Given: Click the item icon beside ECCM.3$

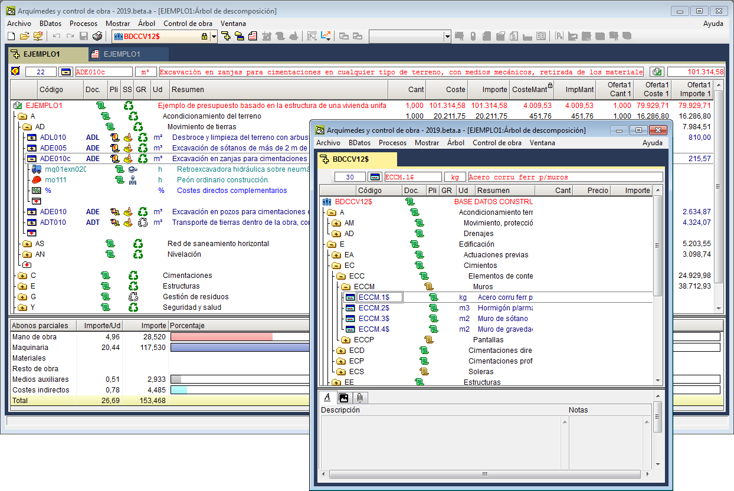Looking at the screenshot, I should [x=350, y=319].
